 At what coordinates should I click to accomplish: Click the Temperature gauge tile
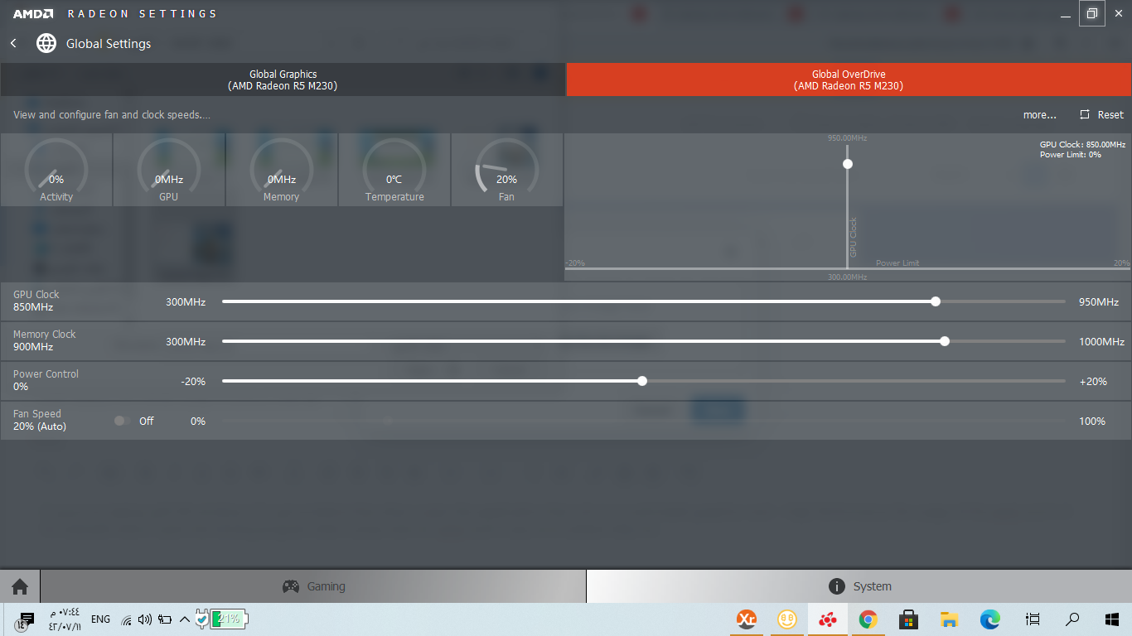[394, 170]
